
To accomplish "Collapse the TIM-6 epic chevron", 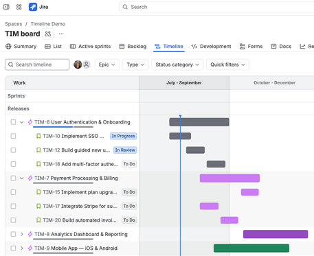I will [22, 122].
